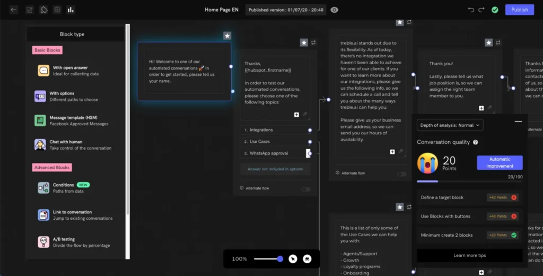Click the Publish button

tap(519, 10)
